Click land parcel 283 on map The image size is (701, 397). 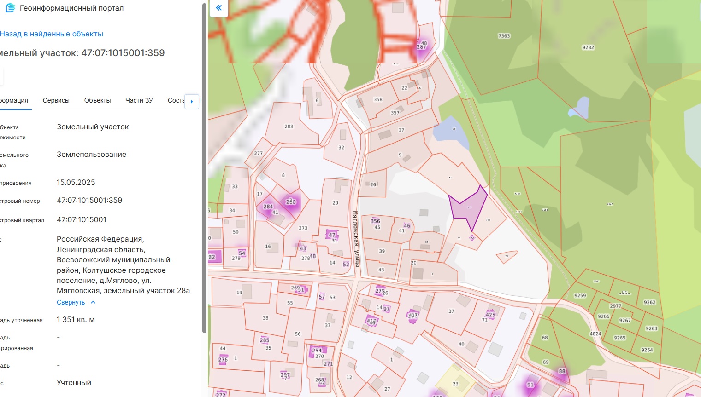pyautogui.click(x=289, y=127)
